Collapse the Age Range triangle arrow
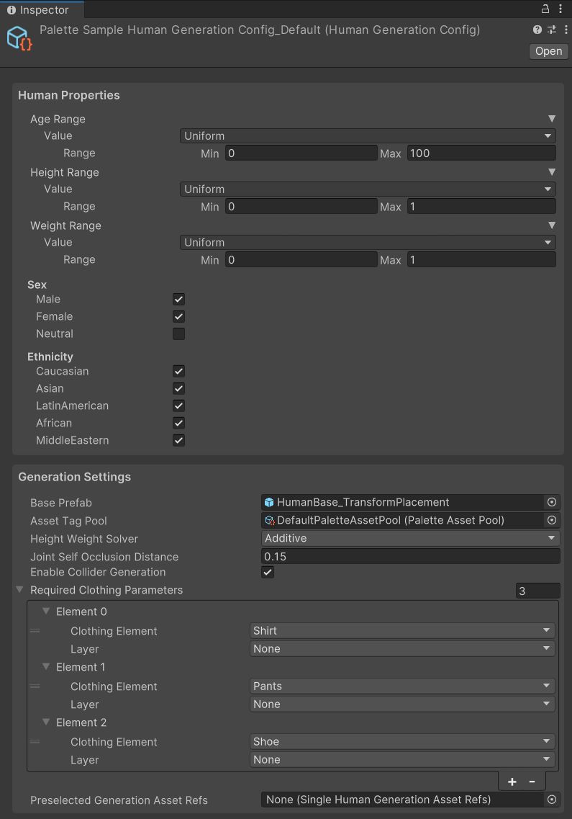Viewport: 572px width, 819px height. point(552,119)
